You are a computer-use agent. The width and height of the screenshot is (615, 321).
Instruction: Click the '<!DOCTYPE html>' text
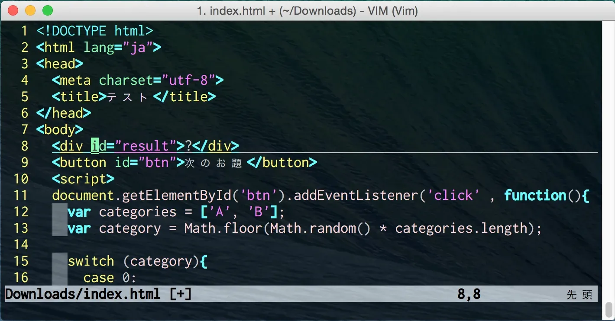coord(95,31)
